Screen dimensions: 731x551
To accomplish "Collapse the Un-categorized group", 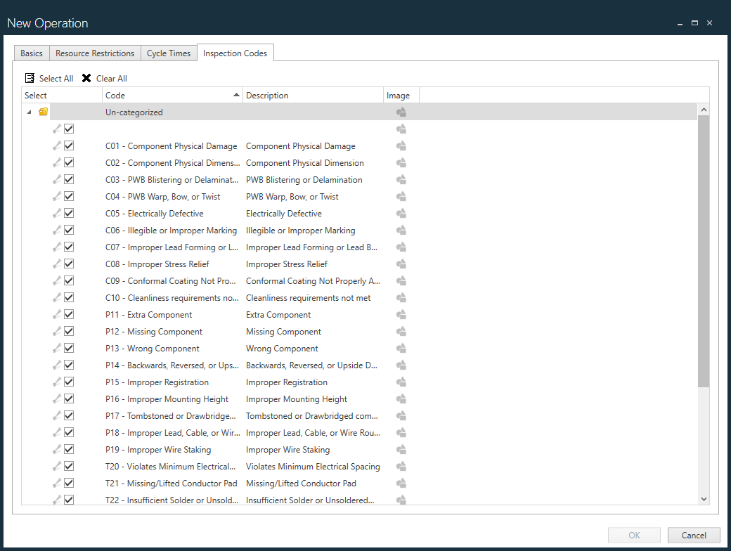I will click(x=29, y=111).
